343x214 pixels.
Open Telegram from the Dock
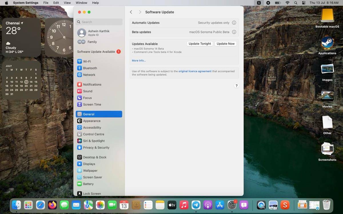196,205
